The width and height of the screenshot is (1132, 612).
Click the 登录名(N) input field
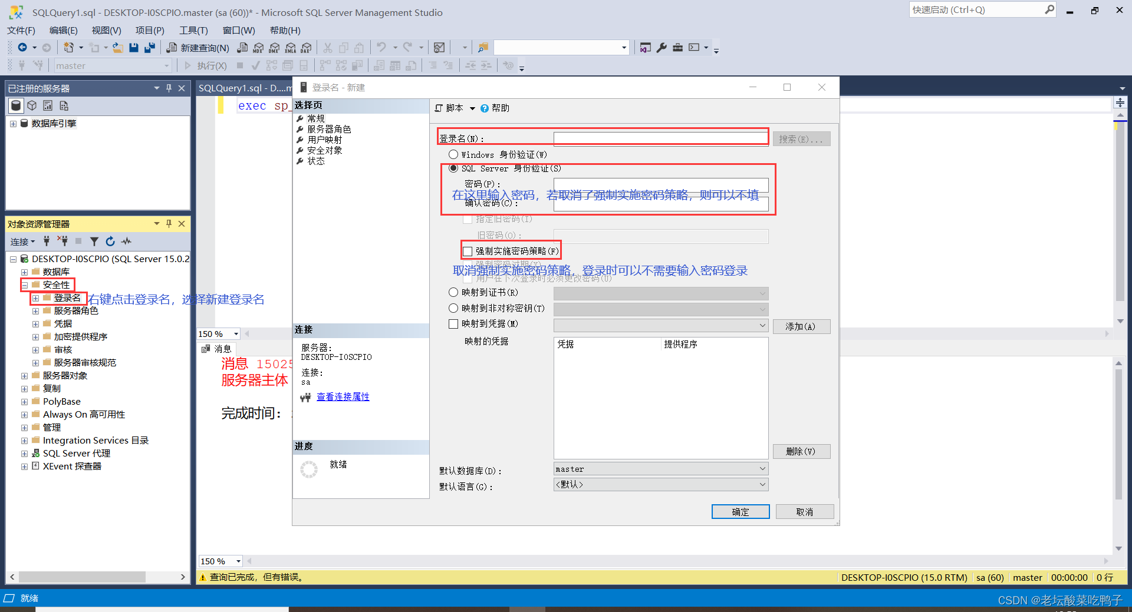pos(660,138)
